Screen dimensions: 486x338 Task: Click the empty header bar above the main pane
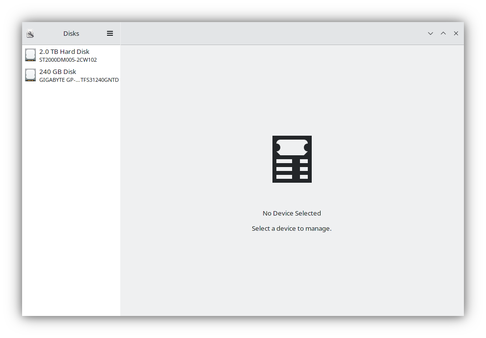[x=270, y=33]
